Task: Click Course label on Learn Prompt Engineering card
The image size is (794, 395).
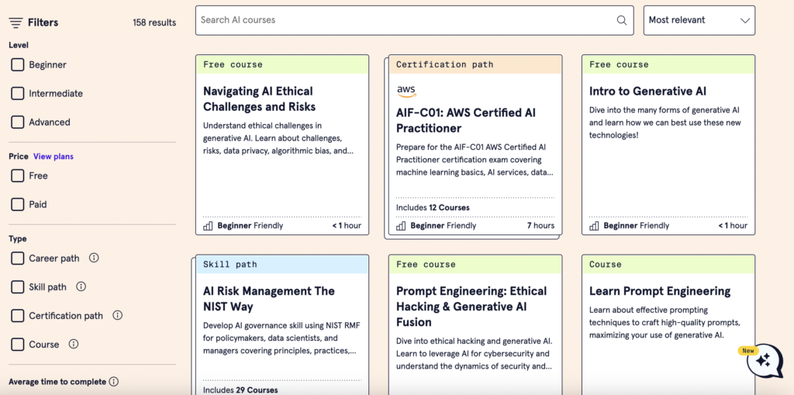Action: coord(605,264)
